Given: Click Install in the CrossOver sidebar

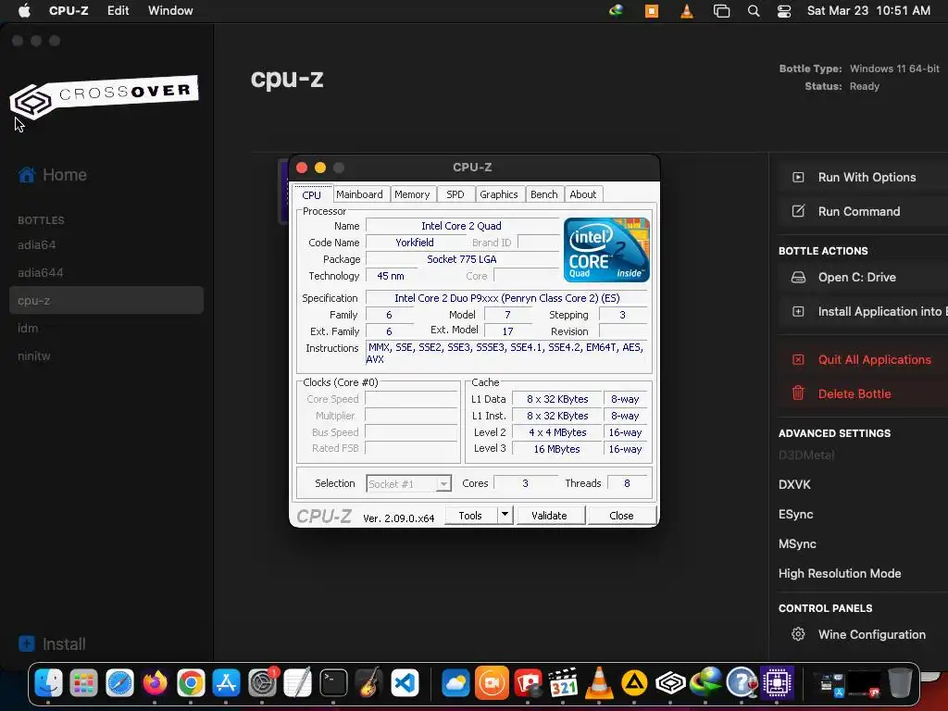Looking at the screenshot, I should coord(52,644).
